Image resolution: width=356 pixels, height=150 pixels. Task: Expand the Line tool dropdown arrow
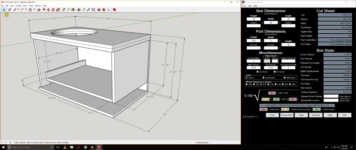19,10
